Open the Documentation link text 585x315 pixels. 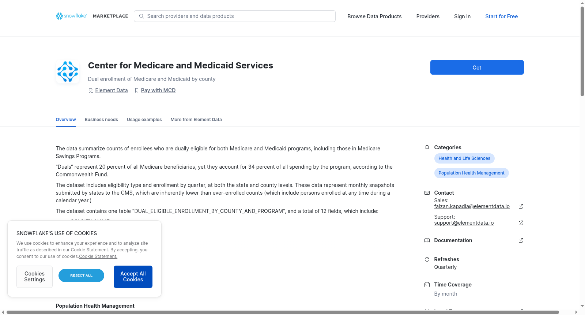tap(453, 240)
